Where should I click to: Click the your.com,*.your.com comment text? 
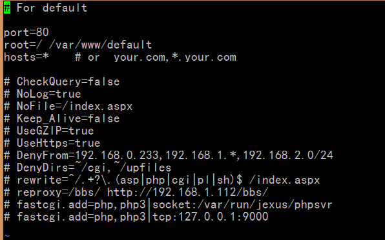(x=175, y=57)
